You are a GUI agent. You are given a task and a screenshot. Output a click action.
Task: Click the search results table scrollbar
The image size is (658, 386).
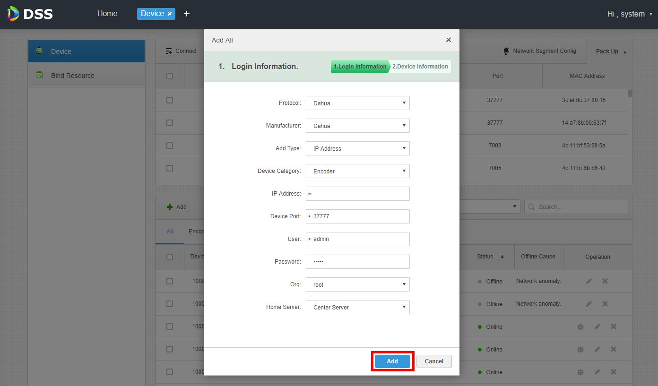(x=630, y=93)
